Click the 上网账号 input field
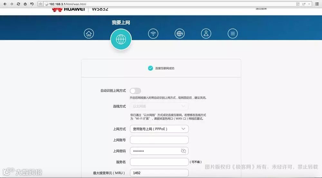Screen dimensions: 322x178 pyautogui.click(x=159, y=140)
